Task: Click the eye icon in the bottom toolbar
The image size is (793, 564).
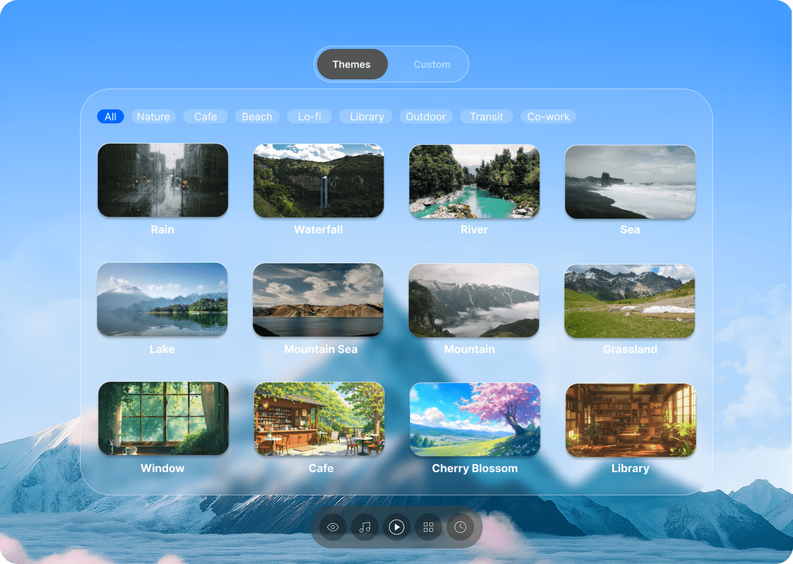Action: pyautogui.click(x=332, y=527)
